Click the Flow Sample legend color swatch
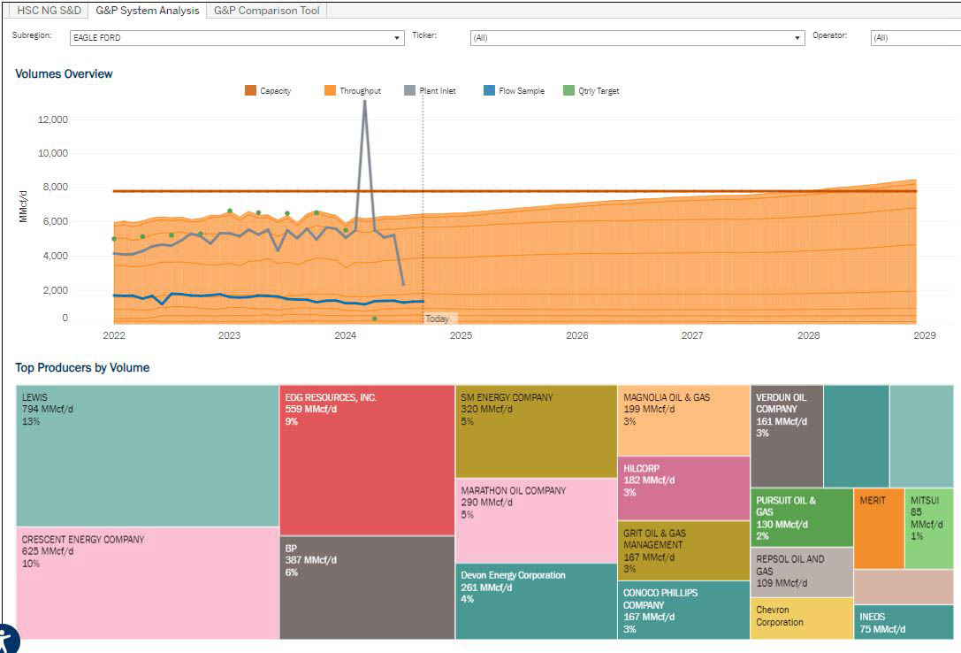 click(489, 91)
